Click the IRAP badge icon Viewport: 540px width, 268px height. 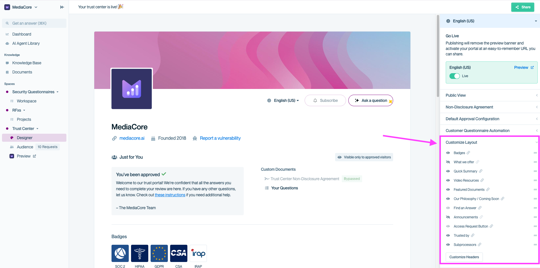click(x=198, y=253)
